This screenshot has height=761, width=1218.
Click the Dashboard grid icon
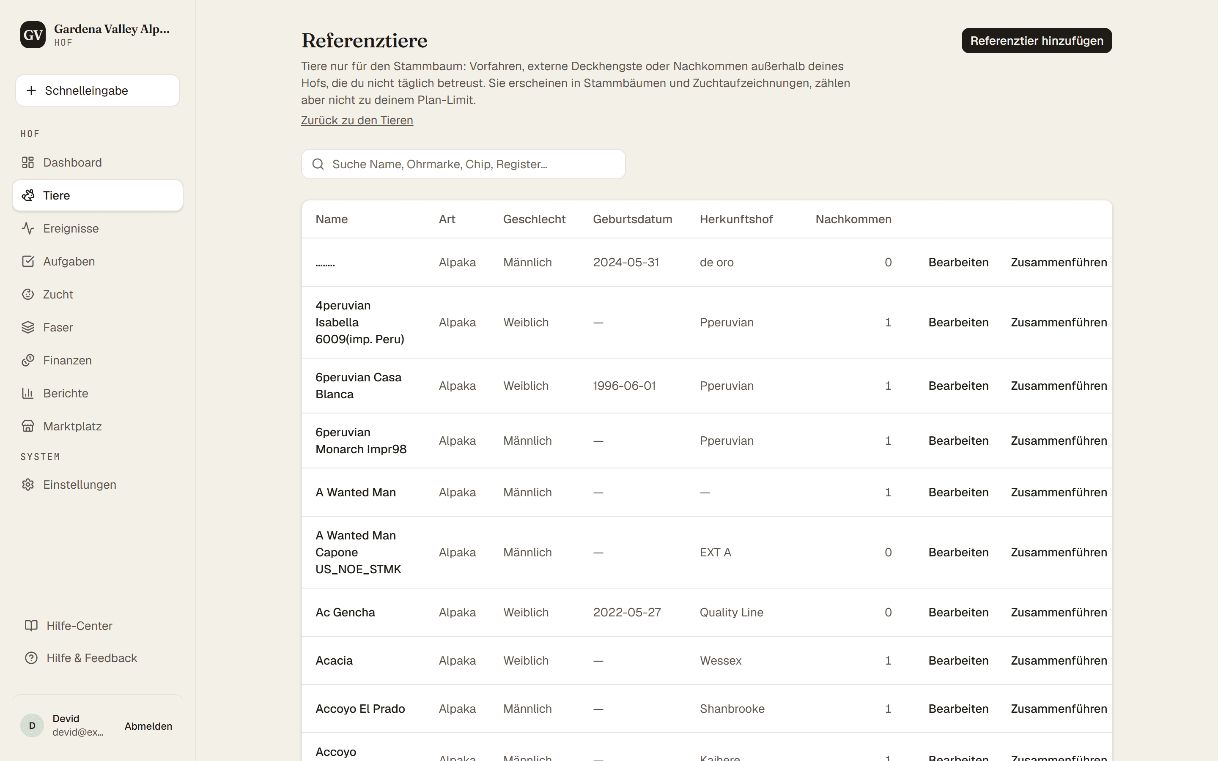tap(27, 163)
